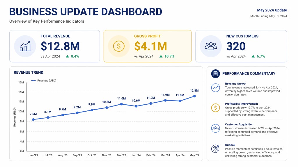Image resolution: width=298 pixels, height=167 pixels.
Task: Click the Overview of Key Performance Indicators subtitle
Action: (x=47, y=21)
